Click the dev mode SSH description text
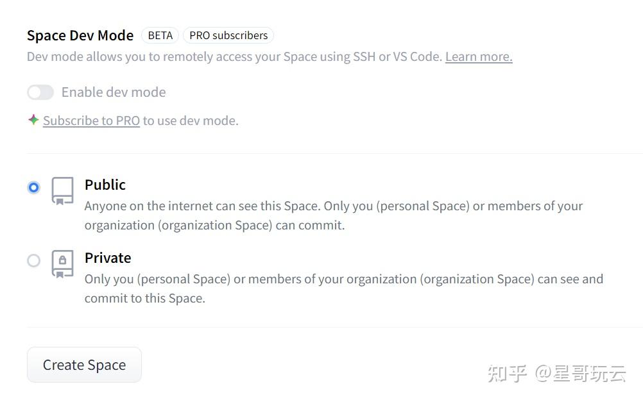643x400 pixels. [x=234, y=56]
